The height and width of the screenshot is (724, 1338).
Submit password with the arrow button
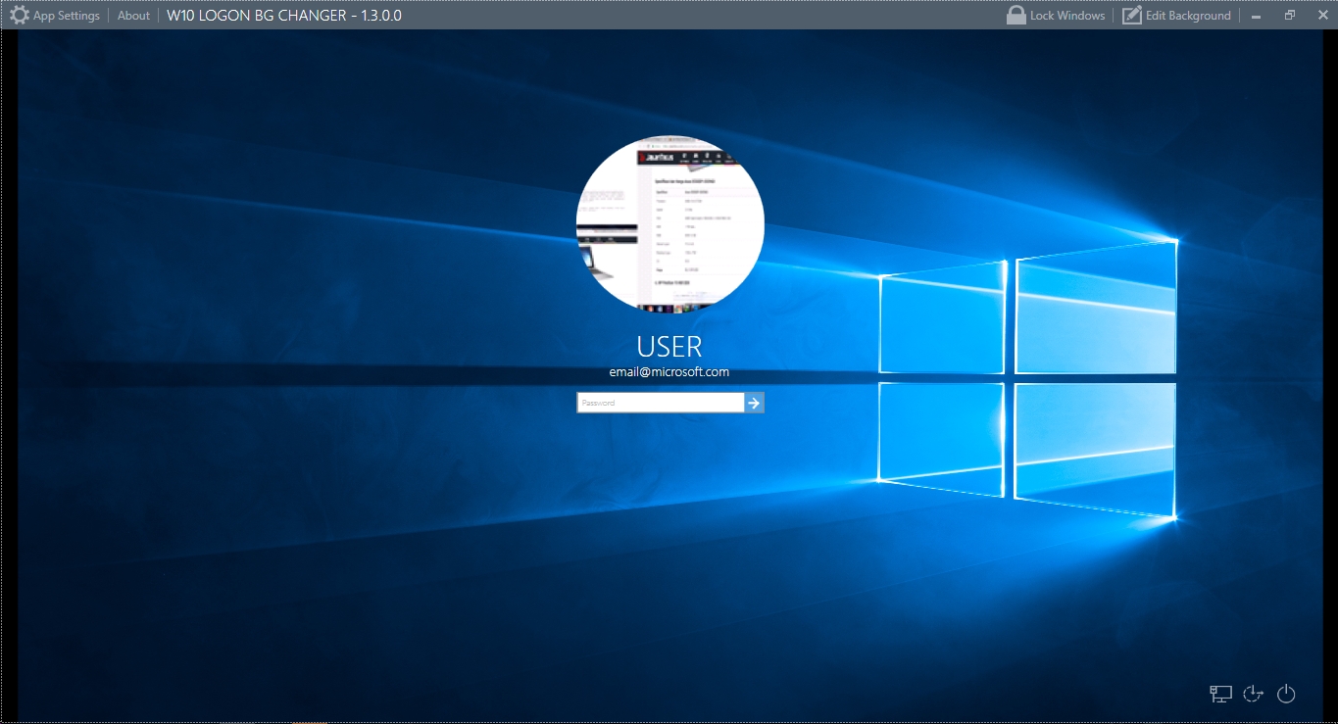click(754, 403)
